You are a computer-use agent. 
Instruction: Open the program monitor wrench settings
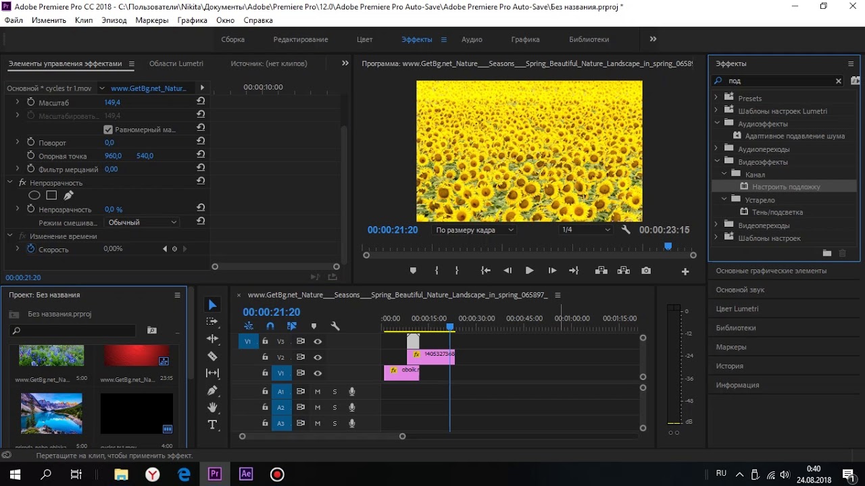[626, 230]
